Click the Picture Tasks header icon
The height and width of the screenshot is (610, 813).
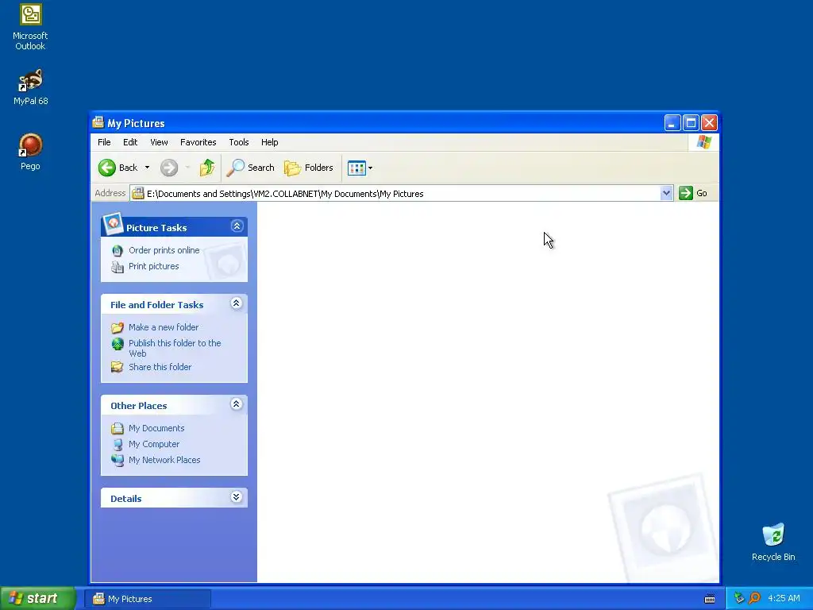[x=113, y=223]
